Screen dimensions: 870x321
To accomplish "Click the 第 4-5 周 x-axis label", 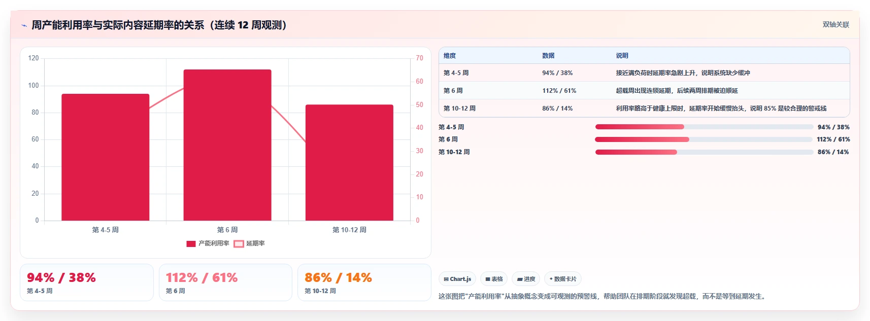I will [106, 230].
